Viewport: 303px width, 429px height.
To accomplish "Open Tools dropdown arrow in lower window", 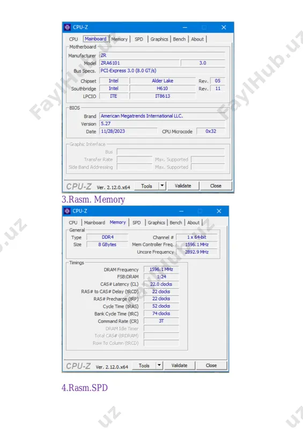I will coord(159,365).
